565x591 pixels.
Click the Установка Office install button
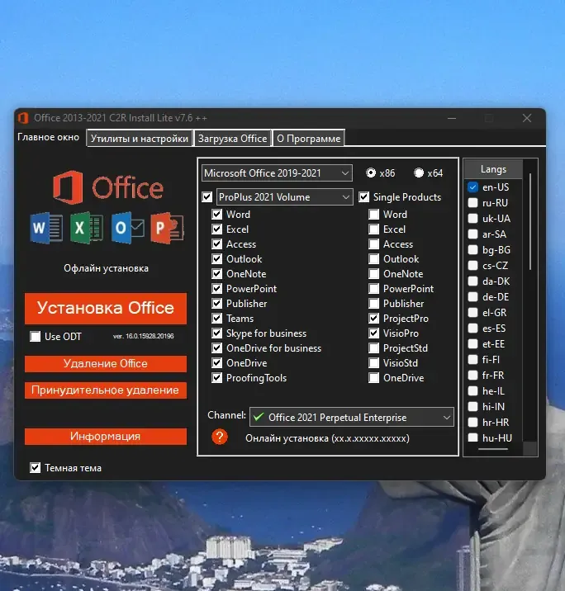coord(106,309)
